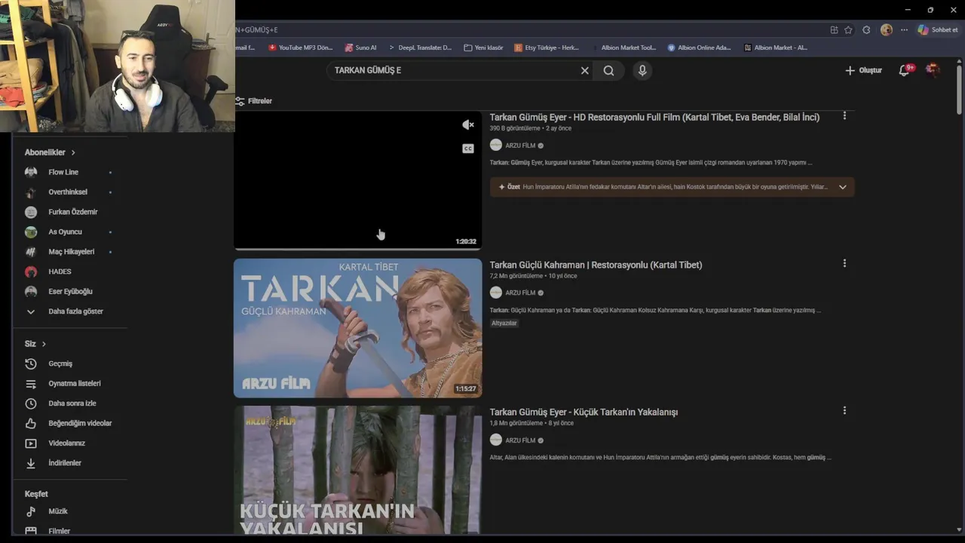The height and width of the screenshot is (543, 965).
Task: Open Tarkan Güçlü Kahraman thumbnail
Action: (357, 328)
